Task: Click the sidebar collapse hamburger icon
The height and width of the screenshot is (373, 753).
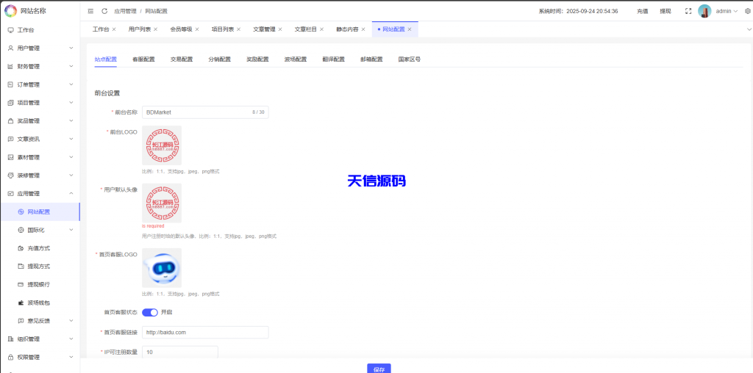Action: (90, 11)
